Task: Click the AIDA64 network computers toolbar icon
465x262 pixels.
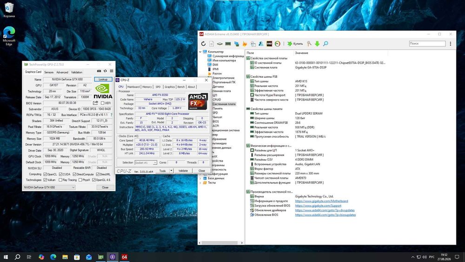Action: point(236,44)
